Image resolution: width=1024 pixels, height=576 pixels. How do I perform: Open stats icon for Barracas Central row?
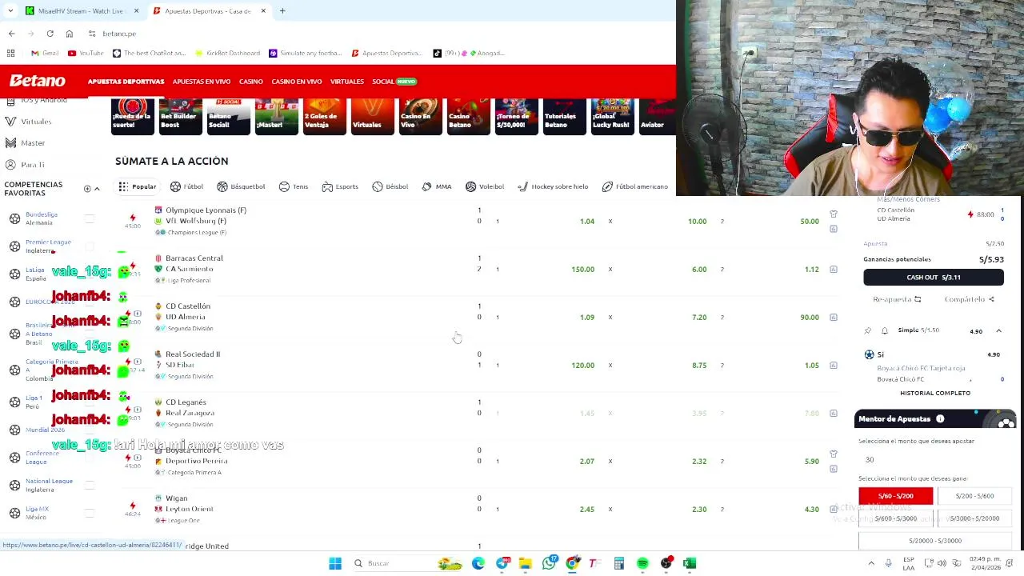coord(834,270)
